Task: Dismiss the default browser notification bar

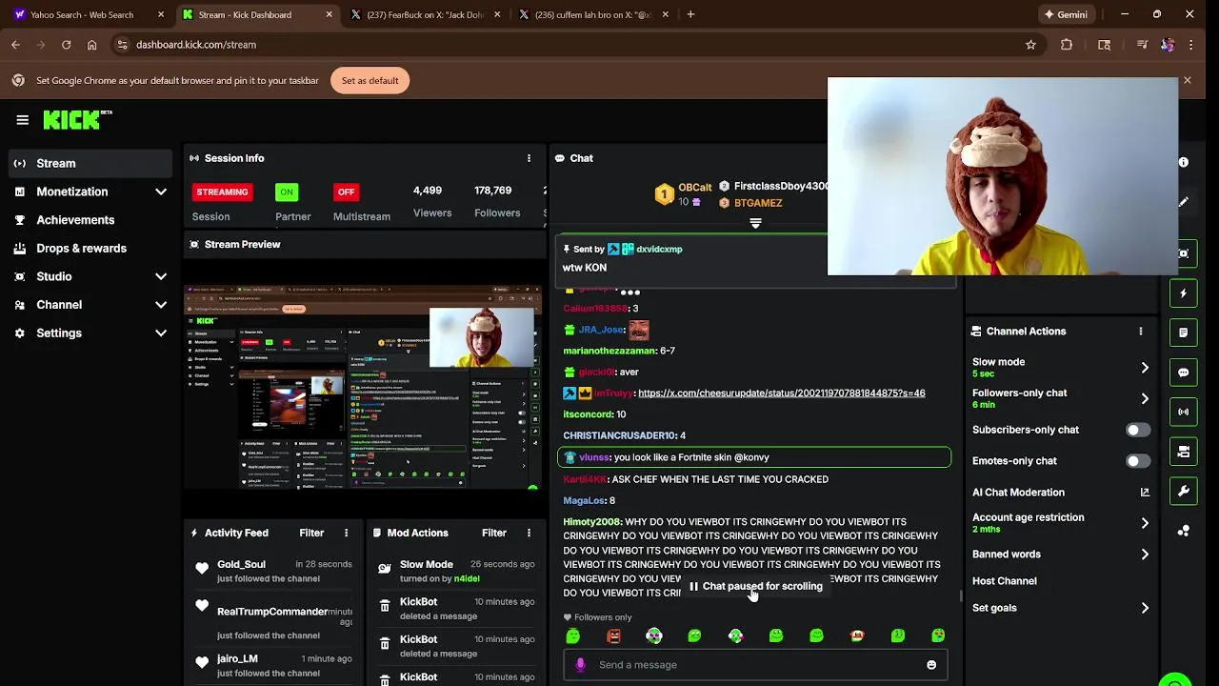Action: click(1187, 81)
